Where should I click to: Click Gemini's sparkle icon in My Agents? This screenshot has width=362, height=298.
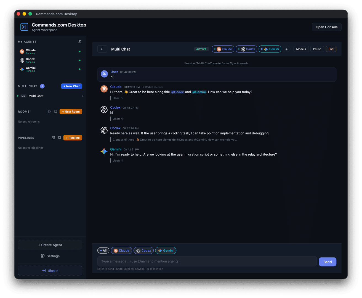[x=22, y=69]
